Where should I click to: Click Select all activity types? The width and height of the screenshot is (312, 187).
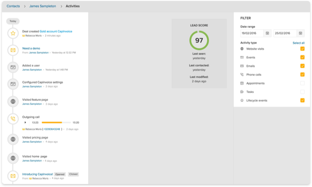299,43
